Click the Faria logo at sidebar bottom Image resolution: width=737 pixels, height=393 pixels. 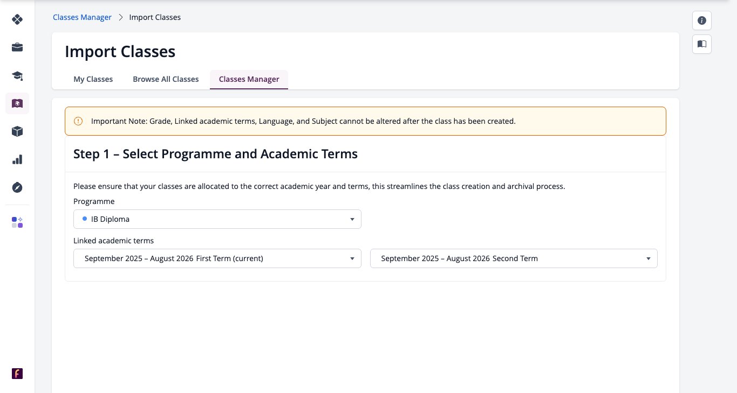click(x=17, y=374)
